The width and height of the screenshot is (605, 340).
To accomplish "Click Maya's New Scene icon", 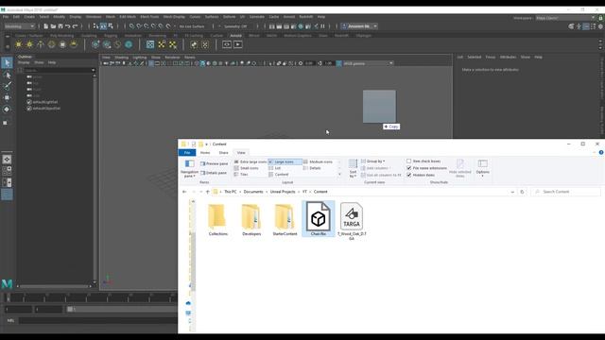I will pos(45,26).
